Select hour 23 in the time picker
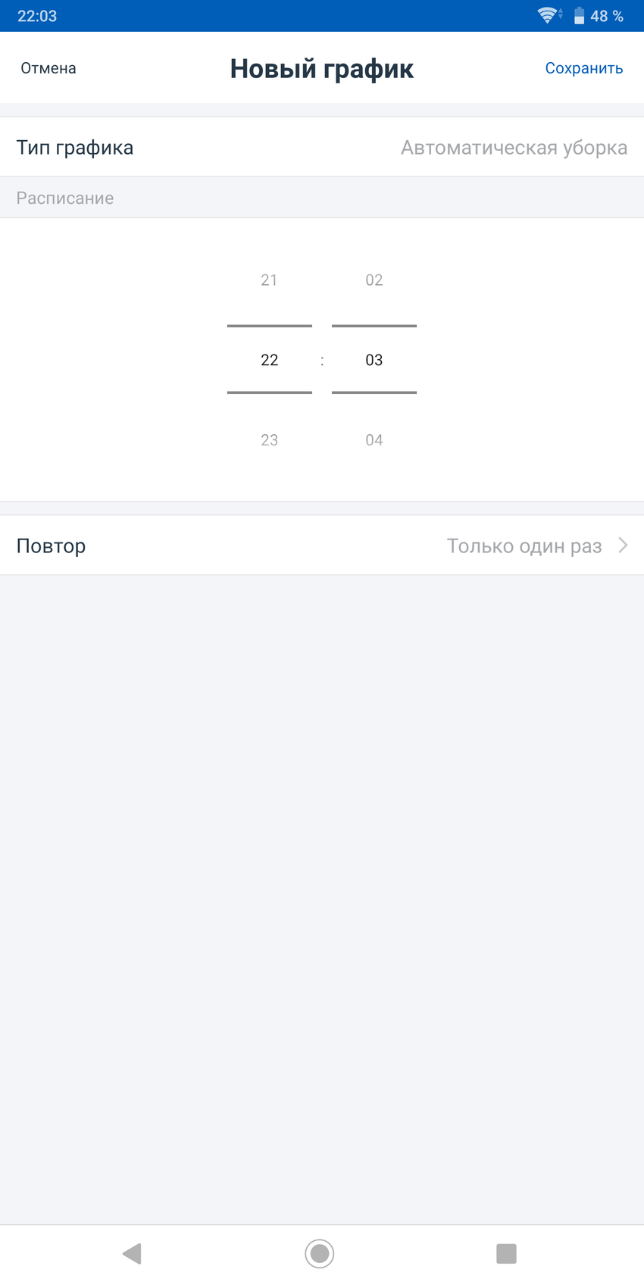Screen dimensions: 644x1288 click(269, 440)
